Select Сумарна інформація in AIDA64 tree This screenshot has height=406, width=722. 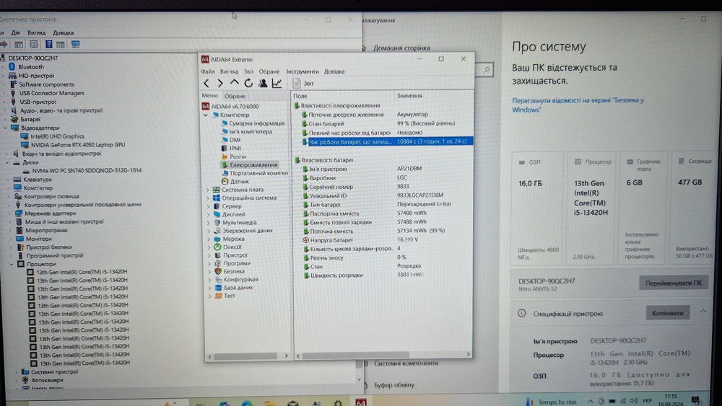[x=257, y=123]
